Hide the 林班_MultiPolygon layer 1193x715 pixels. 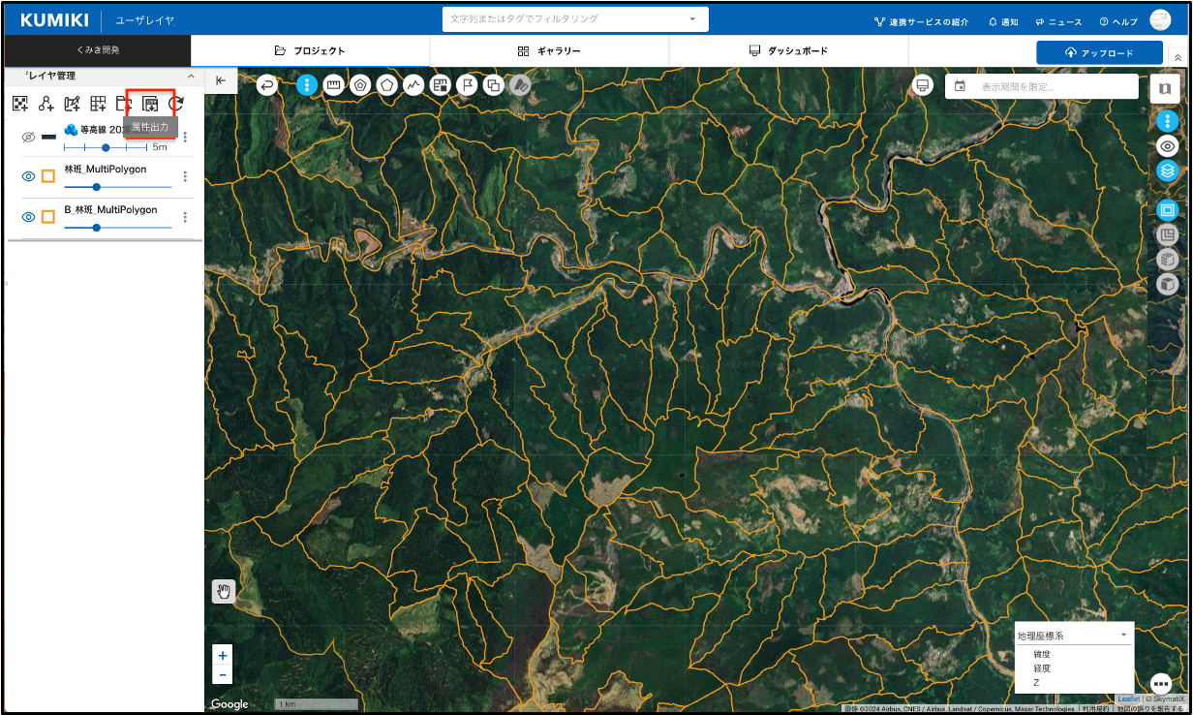tap(28, 176)
